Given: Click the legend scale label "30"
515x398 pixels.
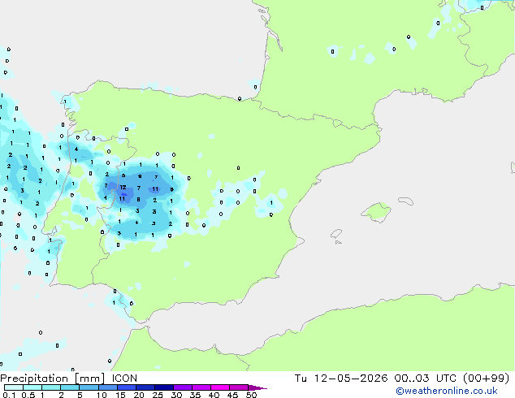Looking at the screenshot, I should point(176,395).
